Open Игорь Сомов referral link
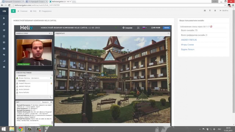Viewport: 235px width, 132px height. (187, 45)
